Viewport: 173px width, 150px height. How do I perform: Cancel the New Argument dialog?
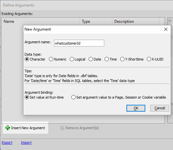pos(160,108)
